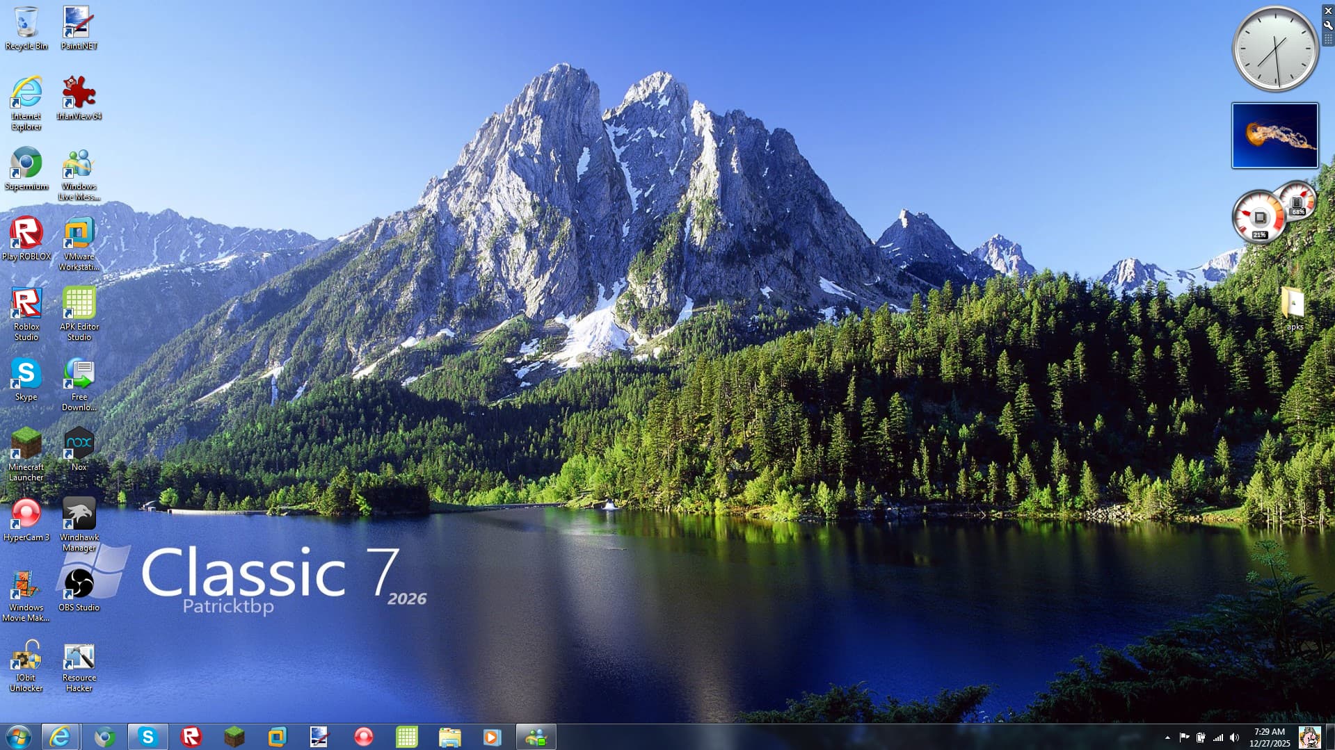
Task: Open Skype from the taskbar
Action: tap(147, 737)
